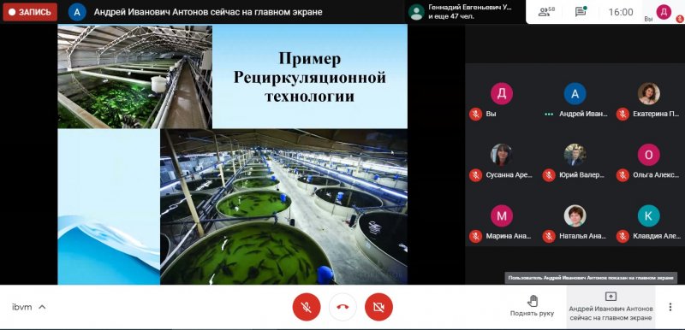Viewport: 685px width, 330px height.
Task: Click the Марина Ана... avatar letter M
Action: pos(502,215)
